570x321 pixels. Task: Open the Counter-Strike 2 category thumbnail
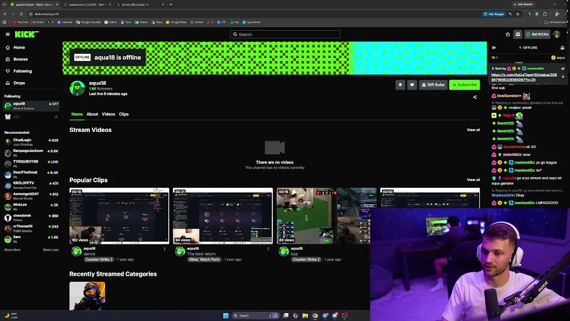point(87,296)
